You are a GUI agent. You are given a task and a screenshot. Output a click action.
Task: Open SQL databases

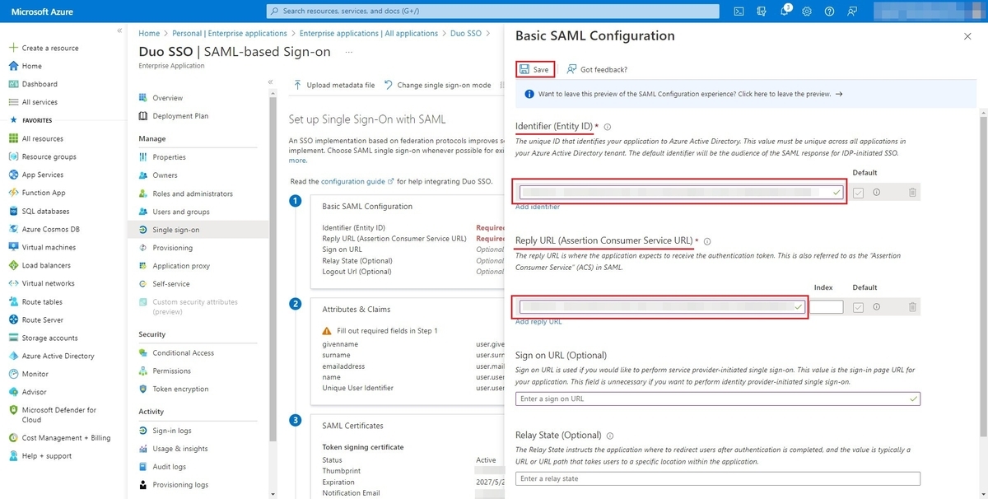(x=45, y=211)
